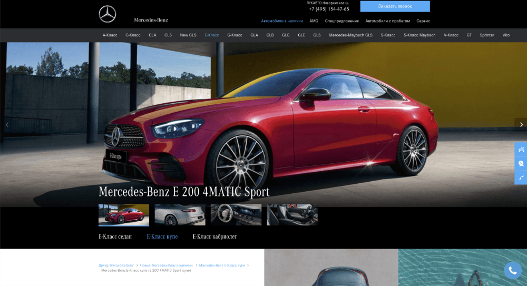
Task: Select G-Класс in model bar
Action: click(x=235, y=35)
